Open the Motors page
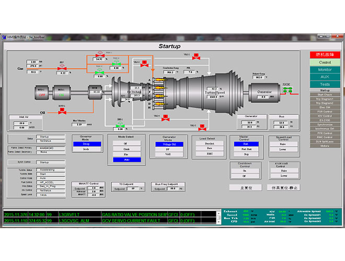The width and height of the screenshot is (345, 261). (325, 146)
